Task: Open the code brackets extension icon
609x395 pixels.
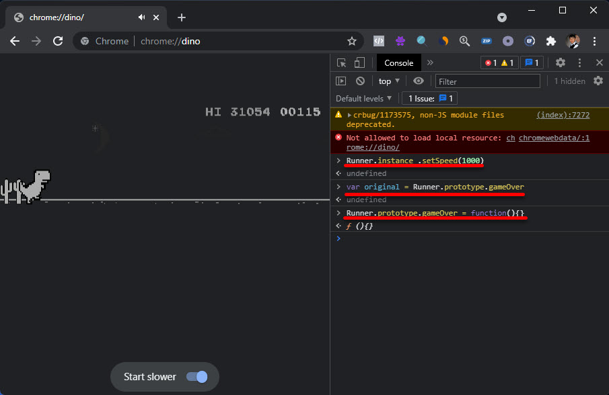Action: click(379, 41)
